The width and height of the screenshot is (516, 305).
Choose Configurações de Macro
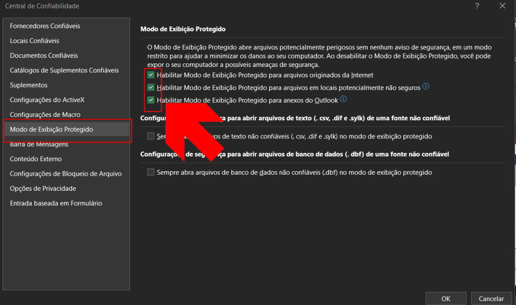pos(45,115)
